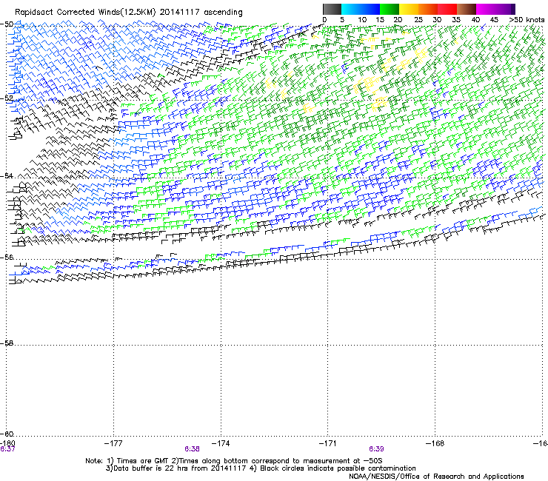Click the '>50 knots' legend label
The width and height of the screenshot is (548, 481).
[x=527, y=20]
